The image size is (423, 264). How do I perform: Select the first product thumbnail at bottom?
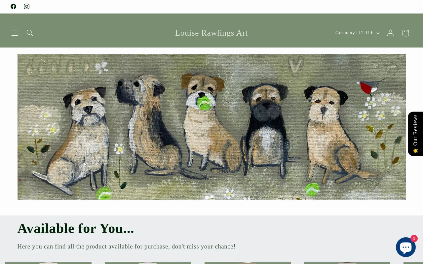pyautogui.click(x=48, y=263)
